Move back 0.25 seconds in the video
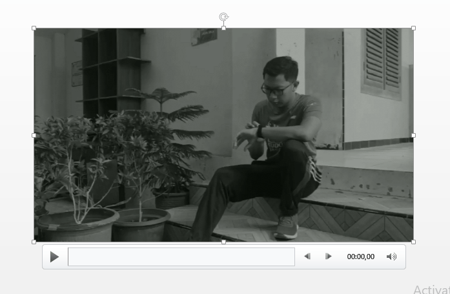450x294 pixels. click(x=307, y=257)
